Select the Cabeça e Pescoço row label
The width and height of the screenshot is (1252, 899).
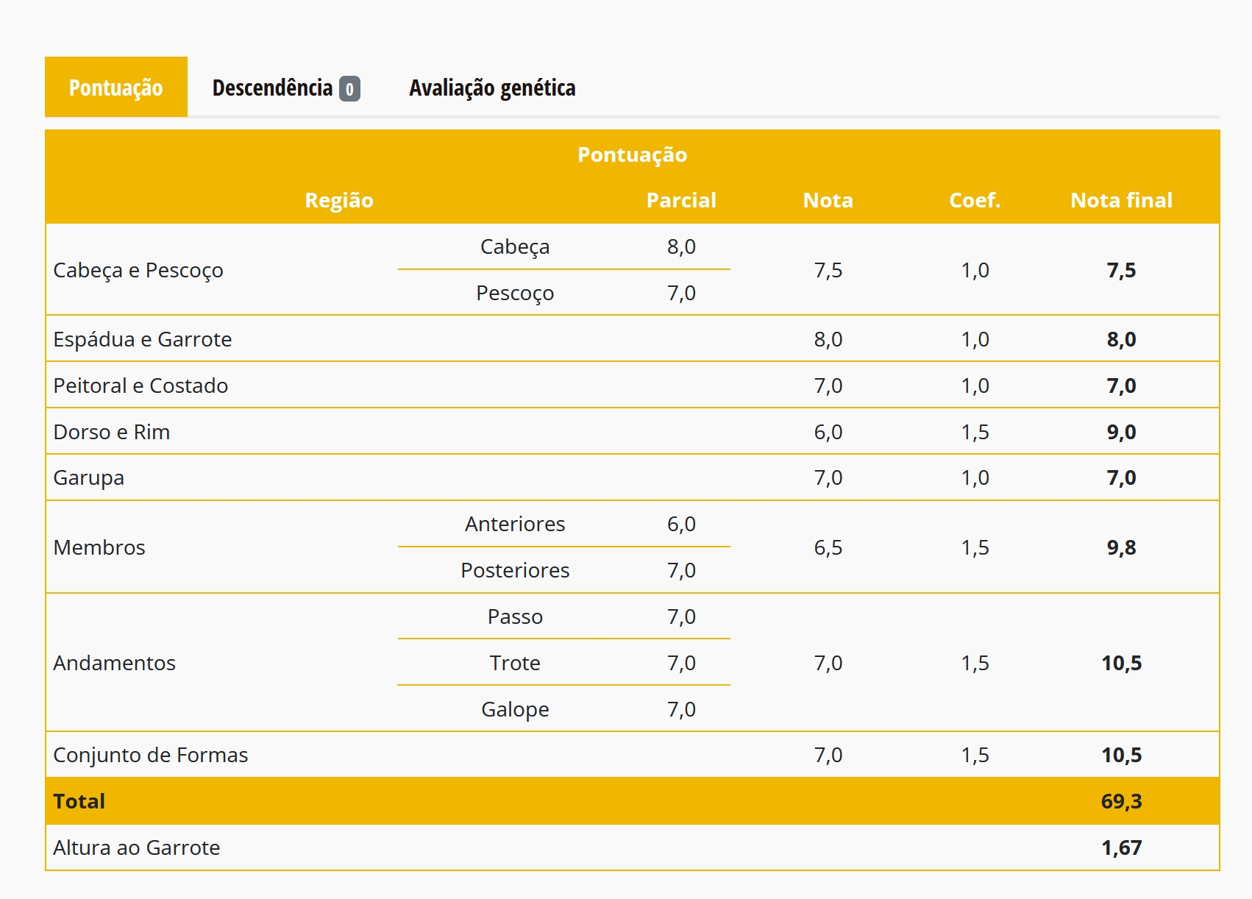click(138, 270)
